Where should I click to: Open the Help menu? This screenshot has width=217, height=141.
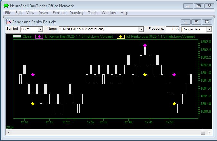point(124,13)
